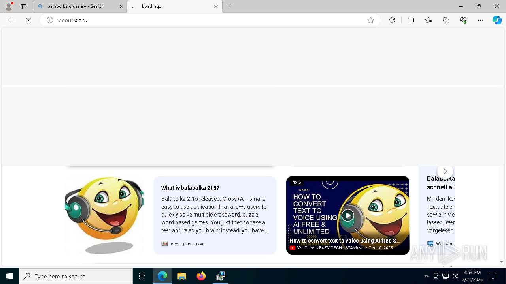Click the taskbar search box

(76, 276)
